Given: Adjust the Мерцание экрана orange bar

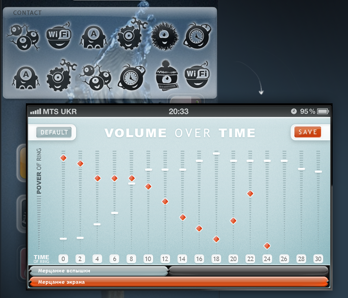Looking at the screenshot, I should coord(179,282).
